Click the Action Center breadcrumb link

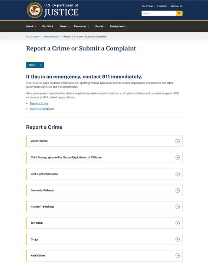click(x=51, y=37)
